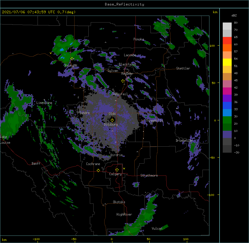Click the Didsbury town label
249x243 pixels.
111,124
